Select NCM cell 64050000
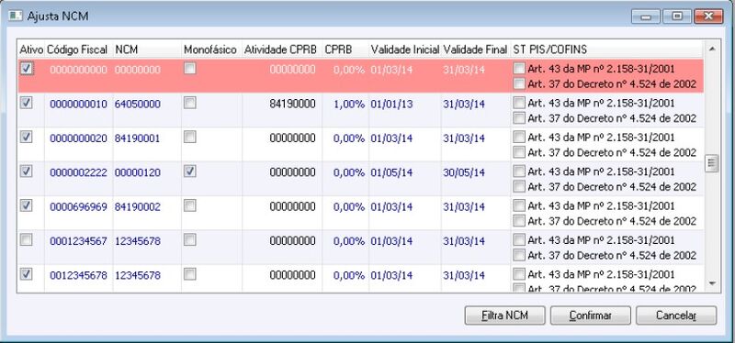Image resolution: width=735 pixels, height=343 pixels. click(x=137, y=104)
